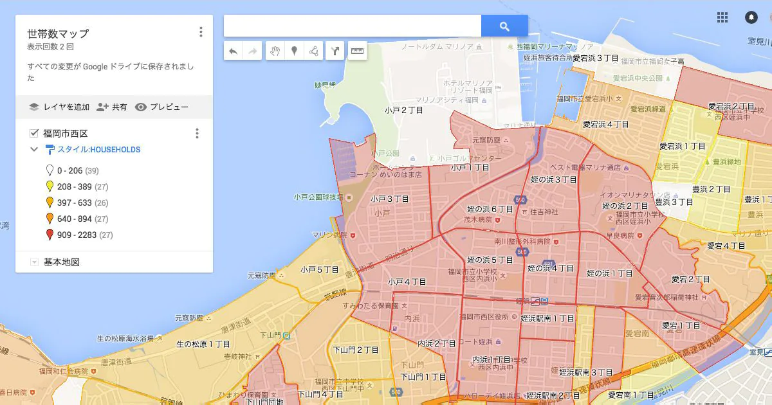The image size is (772, 405).
Task: Select the hand pan tool
Action: click(x=275, y=51)
